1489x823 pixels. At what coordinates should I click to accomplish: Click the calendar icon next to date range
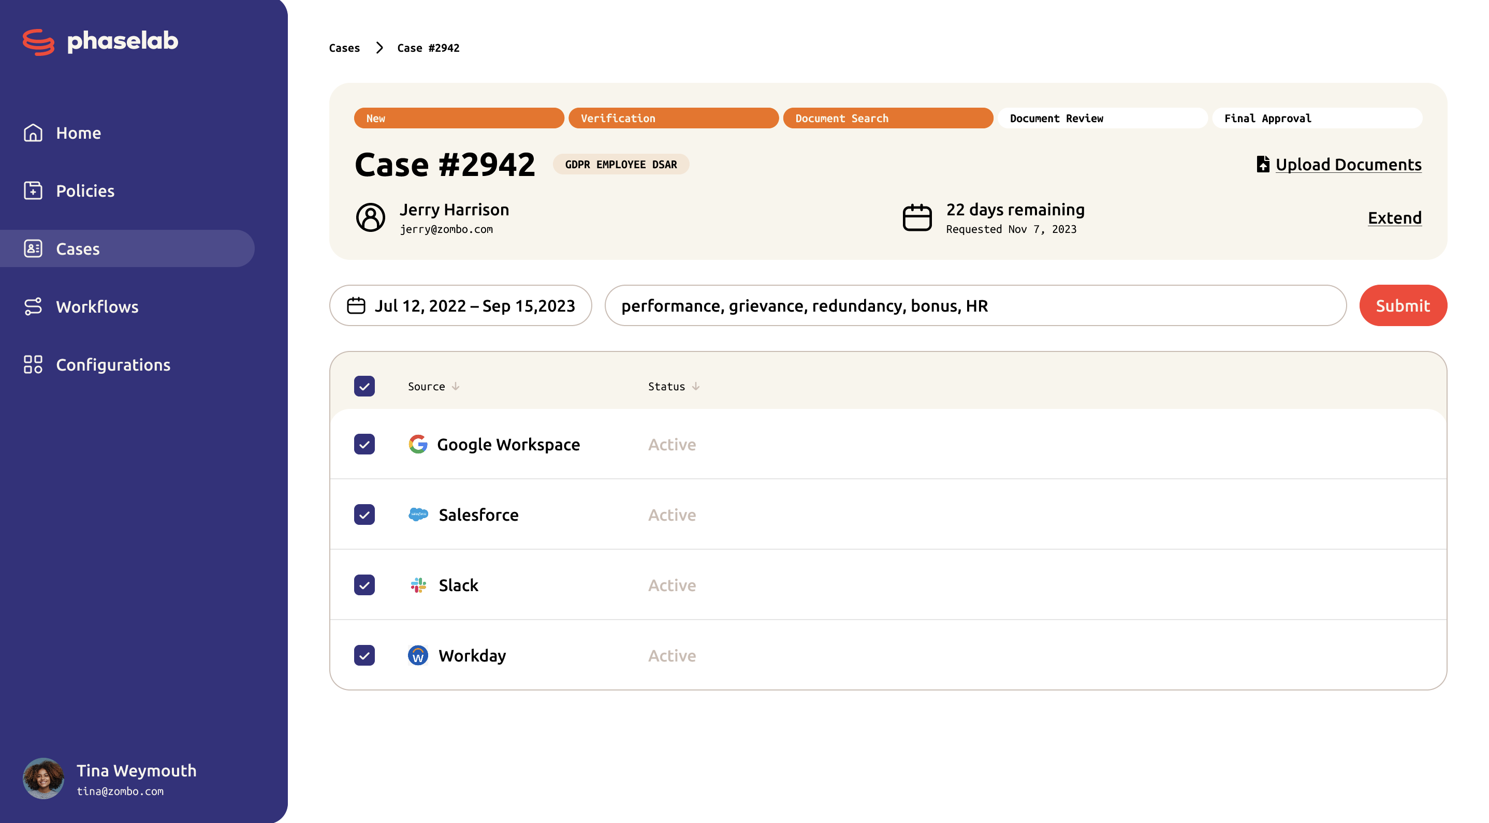tap(356, 305)
